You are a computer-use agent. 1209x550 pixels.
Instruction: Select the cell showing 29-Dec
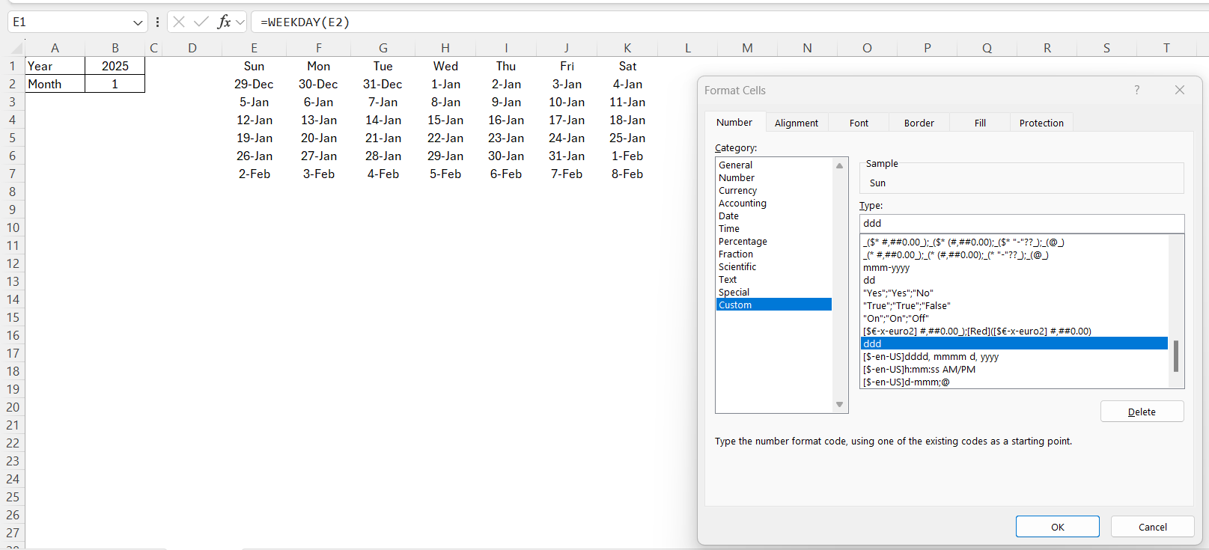tap(254, 84)
